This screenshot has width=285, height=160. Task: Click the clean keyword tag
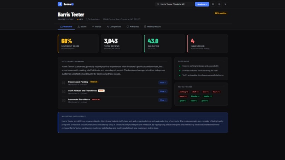pyautogui.click(x=194, y=100)
